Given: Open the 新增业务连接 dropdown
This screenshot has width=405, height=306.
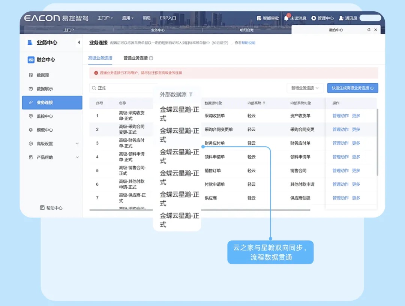Looking at the screenshot, I should tap(305, 88).
